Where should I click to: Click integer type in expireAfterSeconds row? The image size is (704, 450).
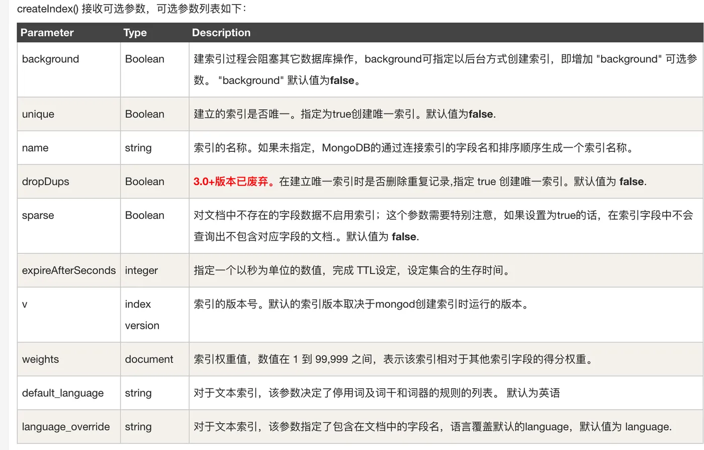pos(141,271)
